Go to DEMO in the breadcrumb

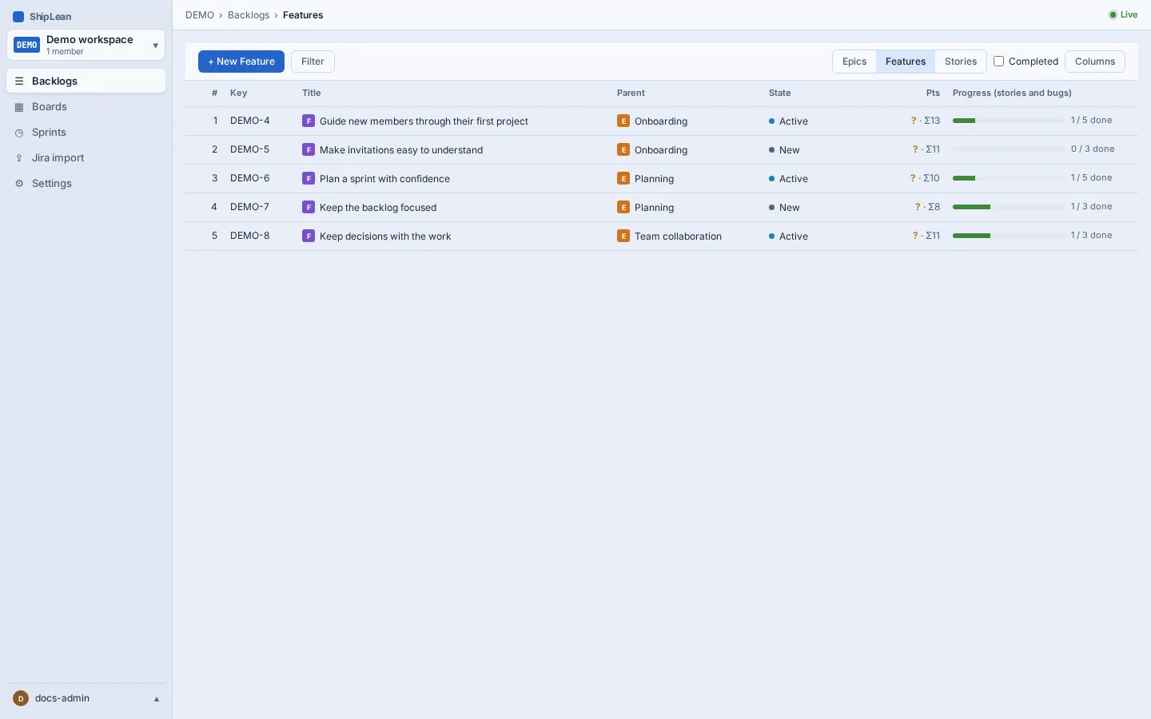[x=200, y=15]
